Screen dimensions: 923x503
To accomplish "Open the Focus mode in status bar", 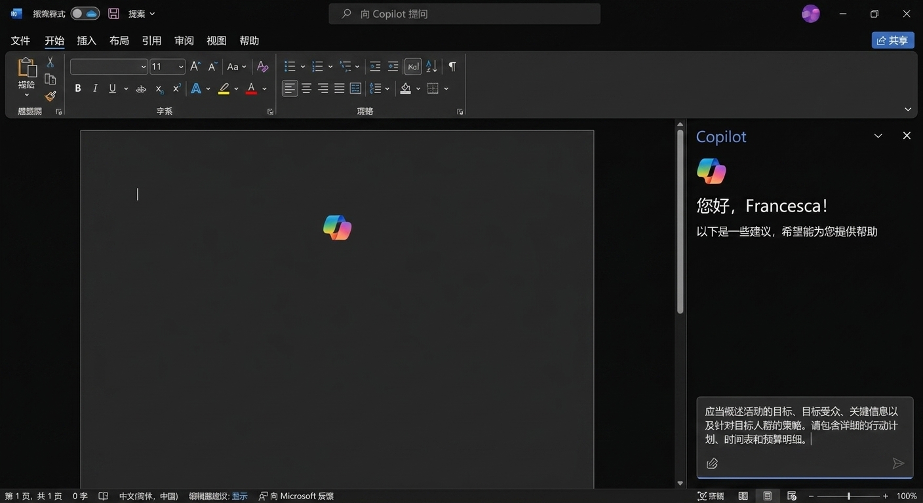I will tap(711, 496).
